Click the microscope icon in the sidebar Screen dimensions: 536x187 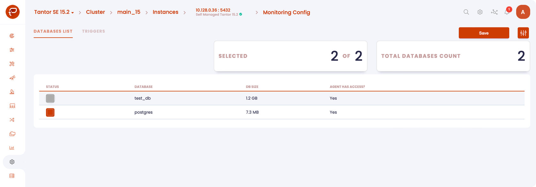[12, 92]
